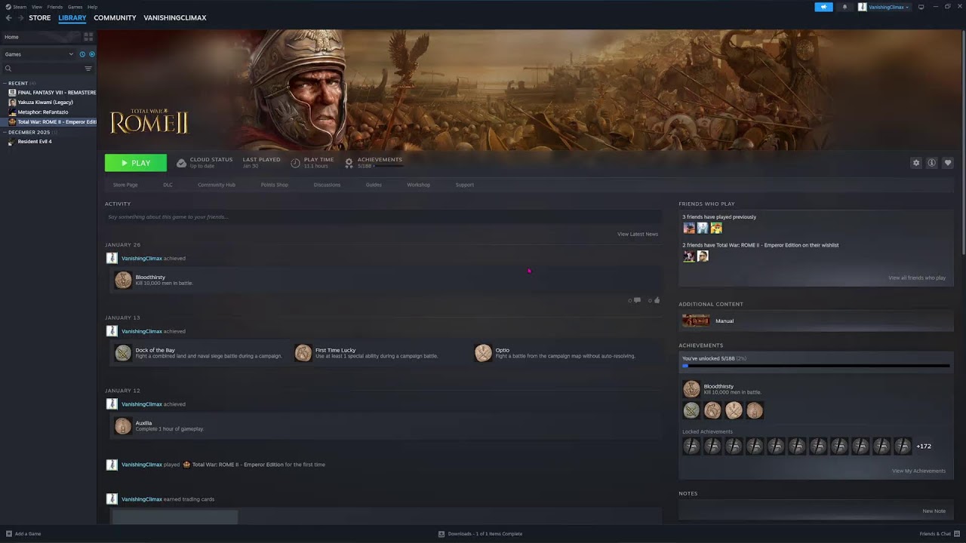Select Resident Evil 4 in library
The image size is (966, 543).
(35, 142)
